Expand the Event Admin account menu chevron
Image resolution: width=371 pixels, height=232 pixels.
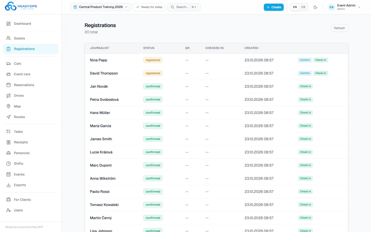pyautogui.click(x=359, y=7)
